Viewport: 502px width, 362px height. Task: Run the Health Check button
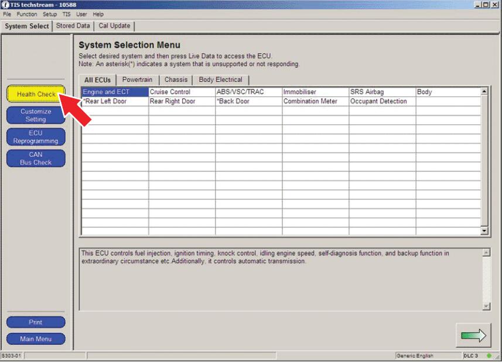[36, 94]
